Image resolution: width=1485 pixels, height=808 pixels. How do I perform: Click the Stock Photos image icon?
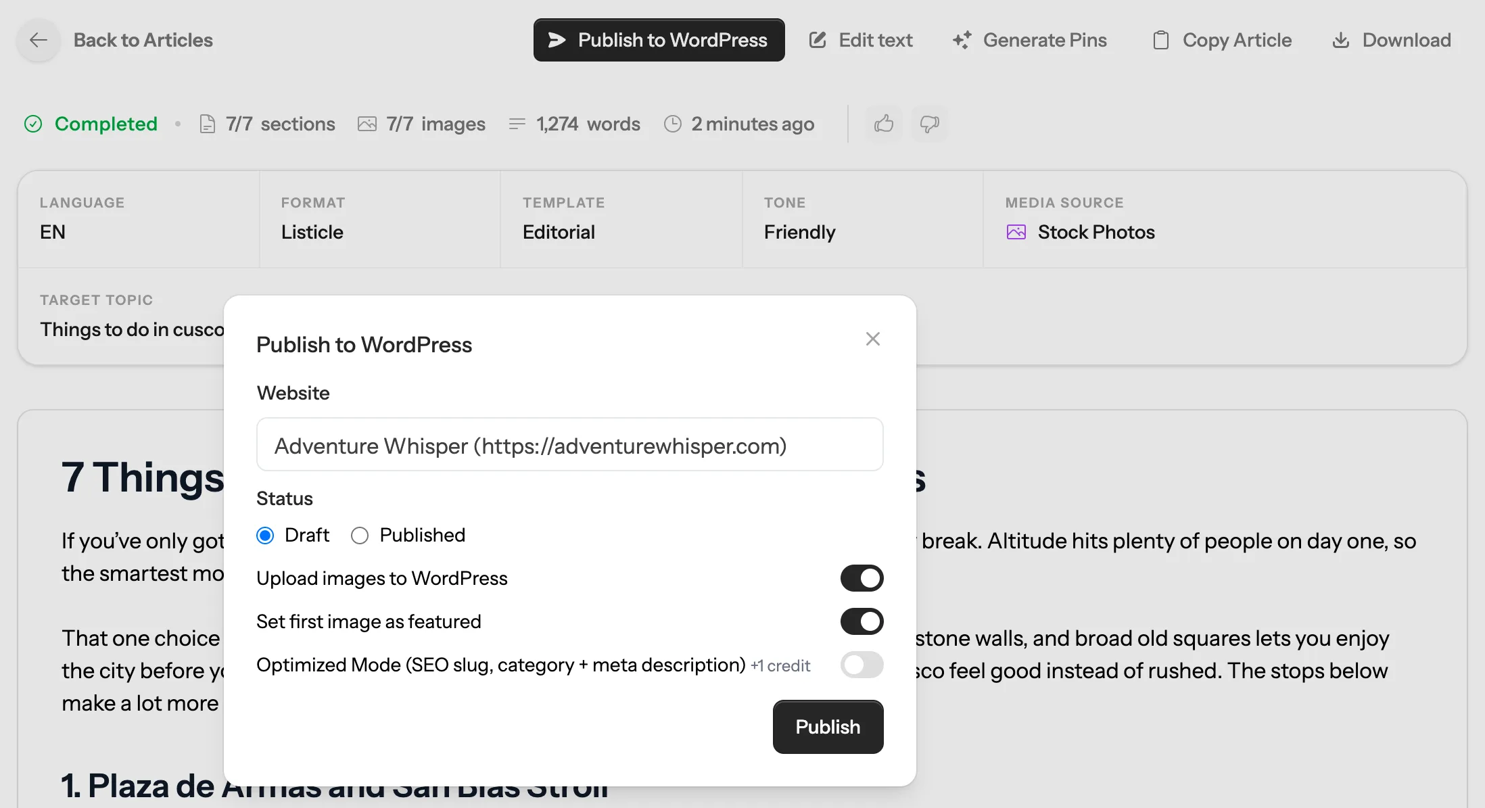point(1016,232)
